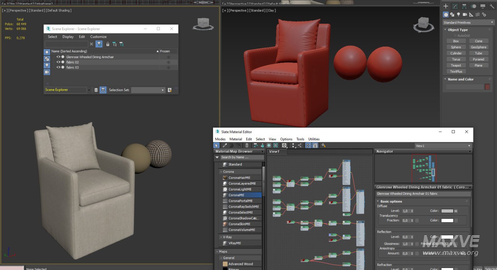The height and width of the screenshot is (270, 497).
Task: Open the Customize menu in Scene Explorer
Action: pos(98,37)
